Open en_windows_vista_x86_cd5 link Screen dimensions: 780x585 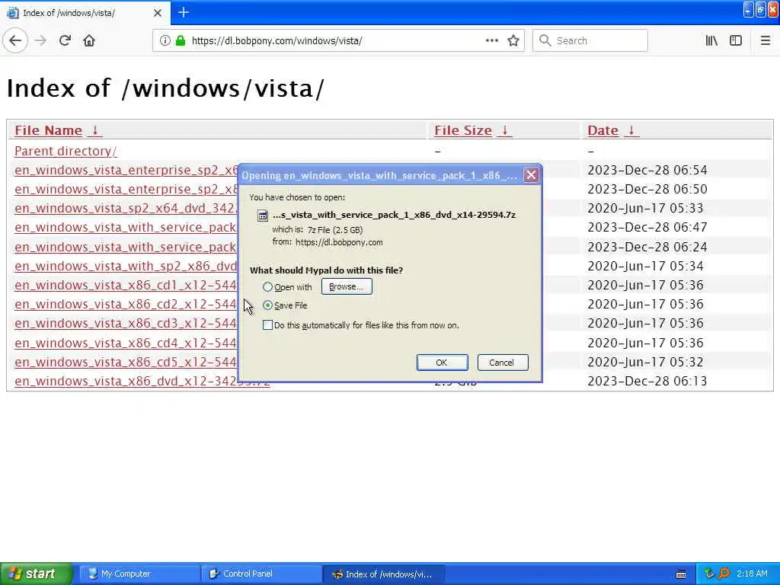tap(126, 362)
